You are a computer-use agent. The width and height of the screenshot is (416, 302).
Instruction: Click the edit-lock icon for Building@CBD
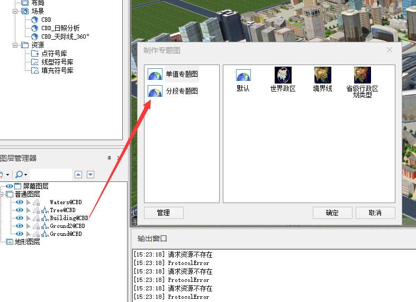point(37,218)
